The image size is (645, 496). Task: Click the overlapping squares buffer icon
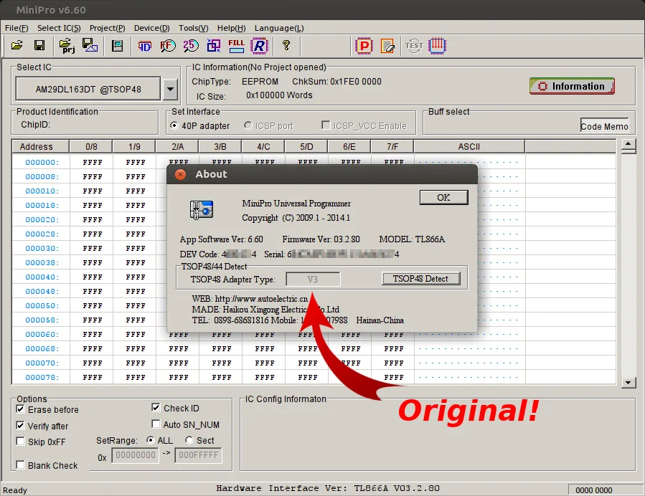point(214,46)
